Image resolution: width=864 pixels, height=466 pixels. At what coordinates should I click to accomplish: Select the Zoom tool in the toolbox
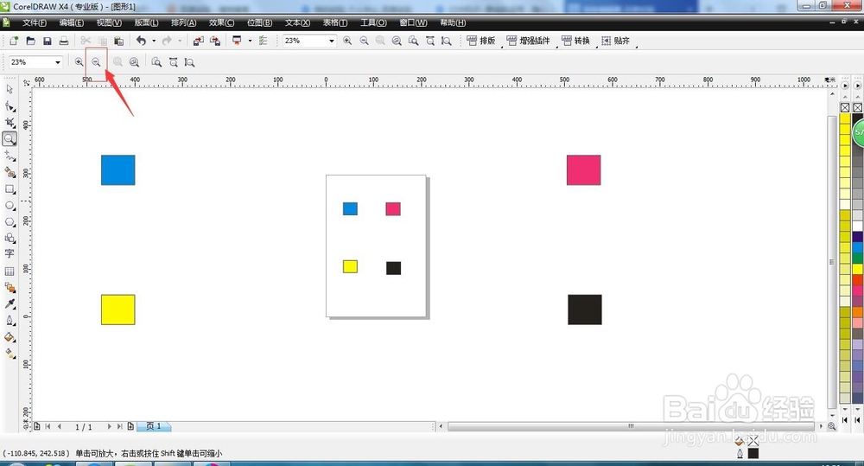point(10,139)
